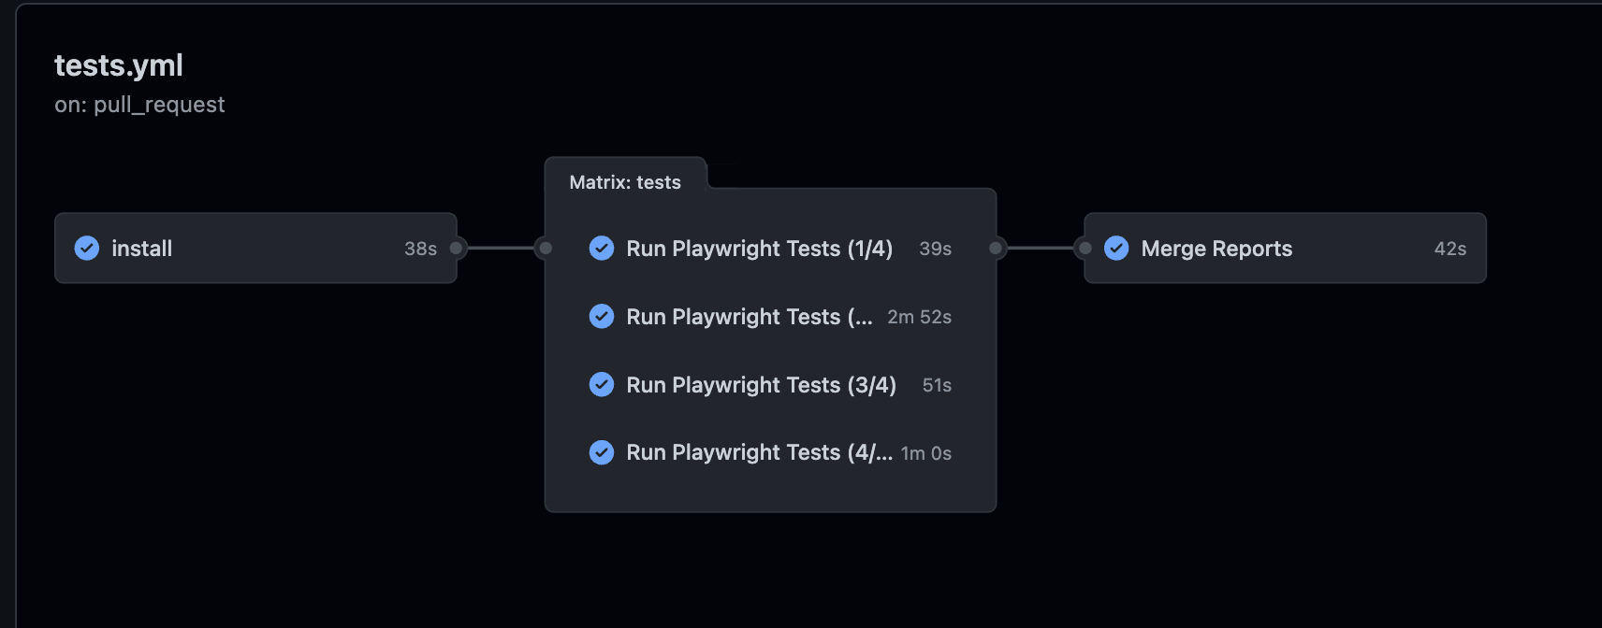Click the 2m 52s duration label
Viewport: 1602px width, 628px height.
pos(920,316)
